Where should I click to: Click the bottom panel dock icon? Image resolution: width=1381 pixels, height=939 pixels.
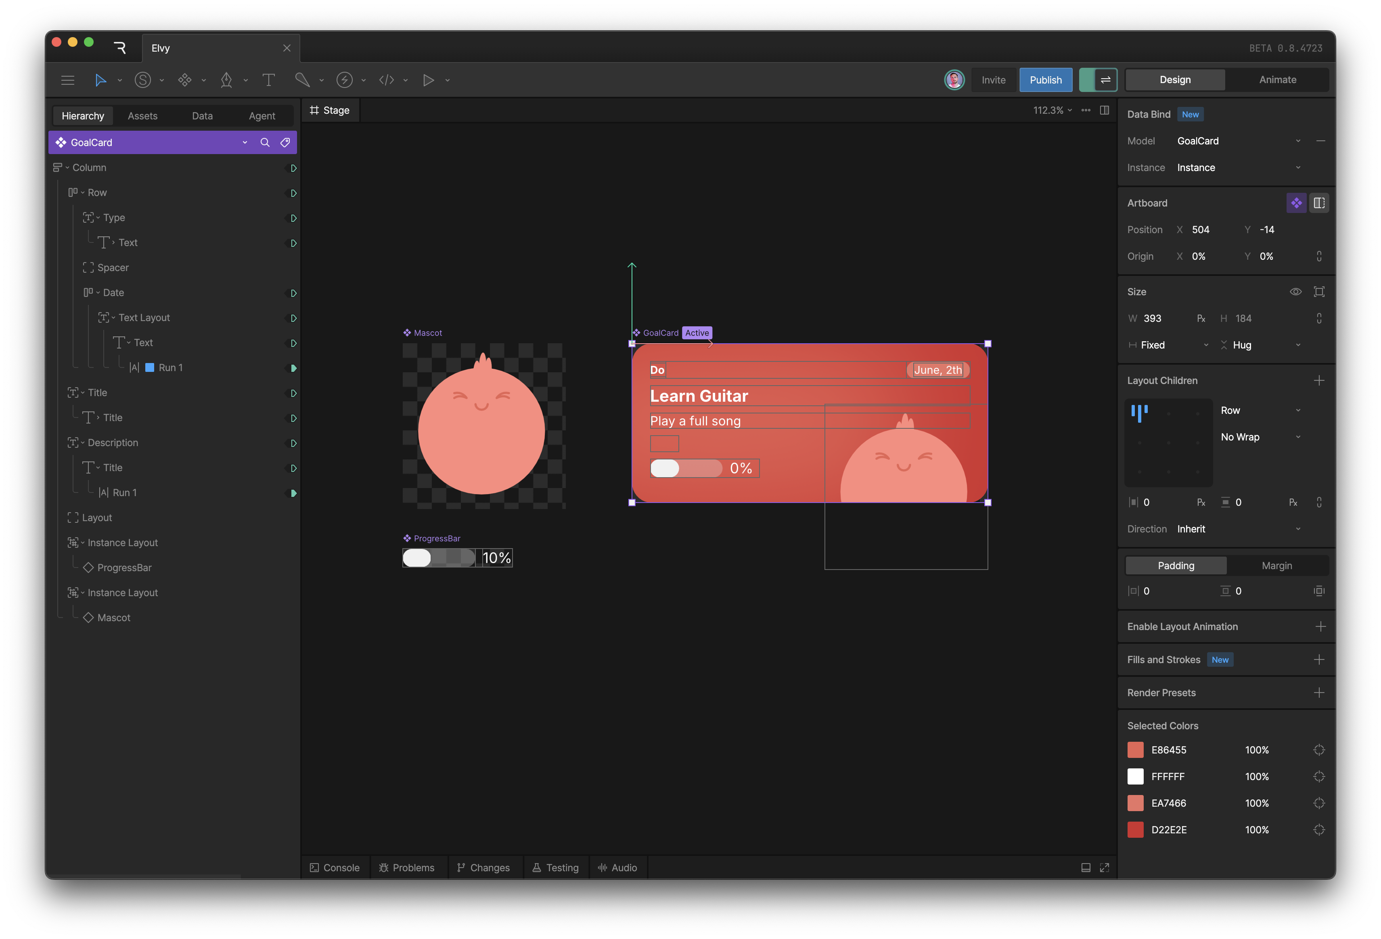pos(1086,868)
